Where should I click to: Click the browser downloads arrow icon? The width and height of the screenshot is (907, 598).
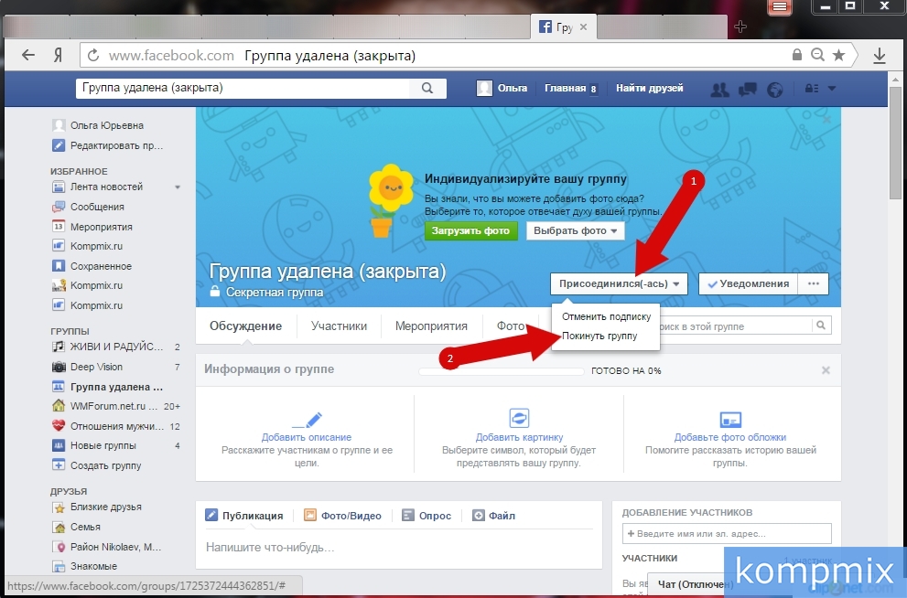click(880, 56)
